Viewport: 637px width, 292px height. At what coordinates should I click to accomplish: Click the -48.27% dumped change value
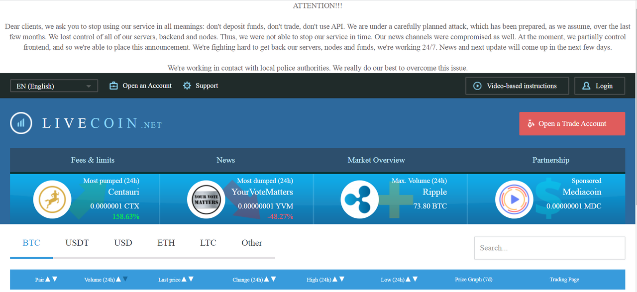[280, 216]
